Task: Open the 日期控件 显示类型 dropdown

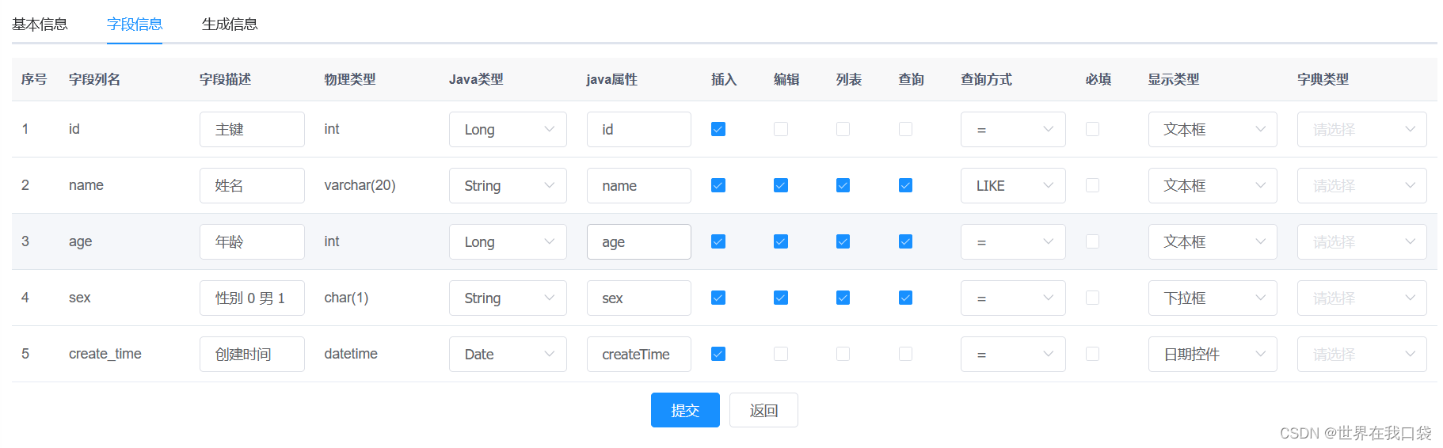Action: pyautogui.click(x=1213, y=354)
